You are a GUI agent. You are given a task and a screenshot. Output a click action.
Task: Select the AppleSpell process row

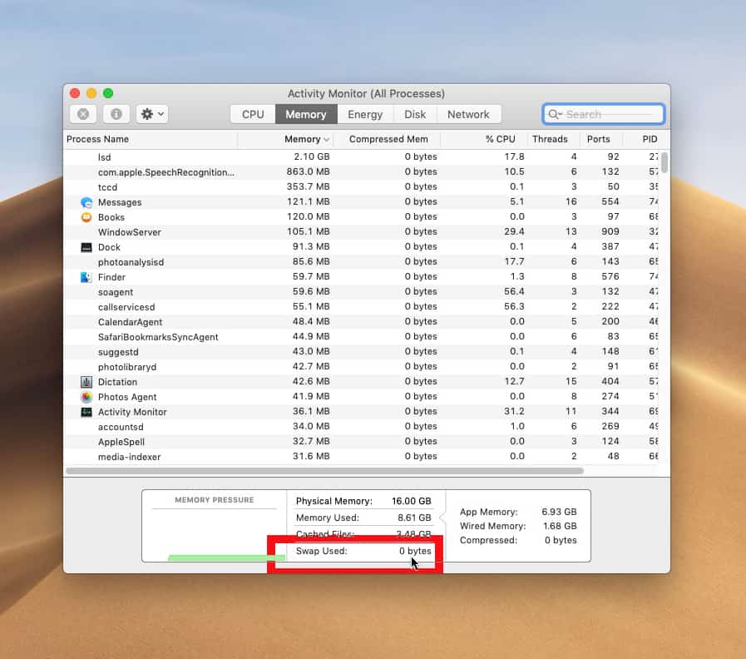[x=362, y=441]
